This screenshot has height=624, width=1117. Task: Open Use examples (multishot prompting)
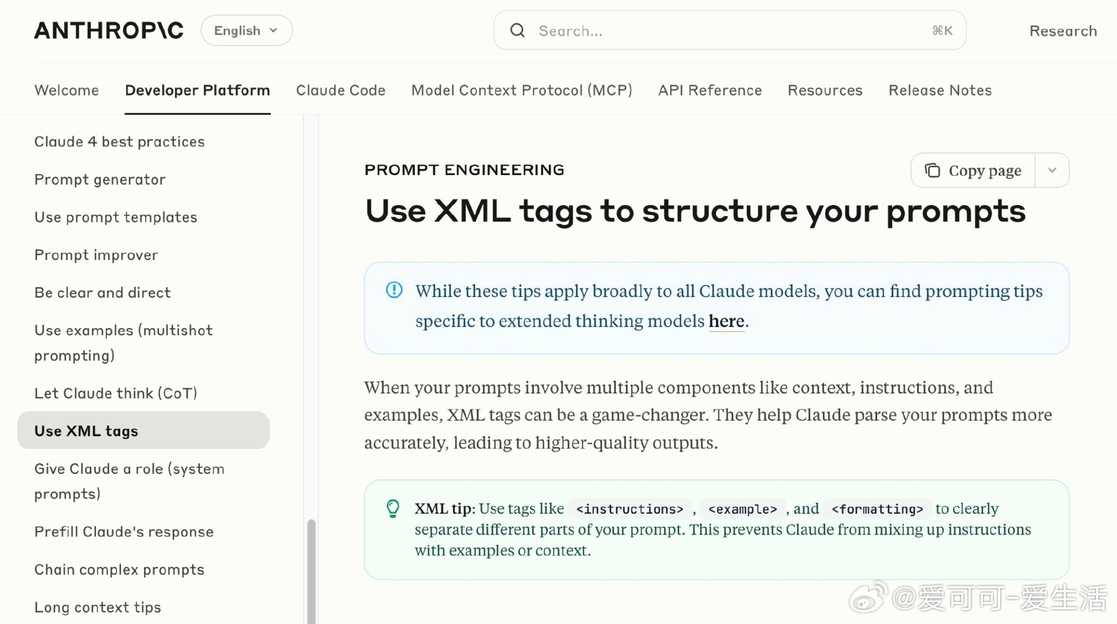click(123, 343)
